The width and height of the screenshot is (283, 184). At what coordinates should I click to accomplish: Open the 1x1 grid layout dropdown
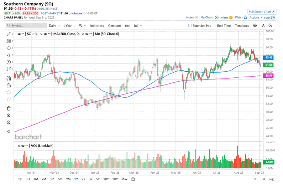click(x=138, y=26)
